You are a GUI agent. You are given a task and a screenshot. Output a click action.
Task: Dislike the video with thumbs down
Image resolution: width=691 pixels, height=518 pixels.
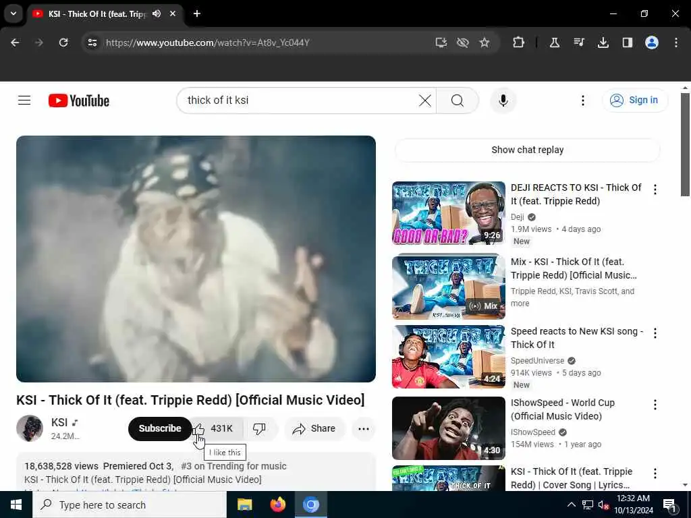[259, 428]
